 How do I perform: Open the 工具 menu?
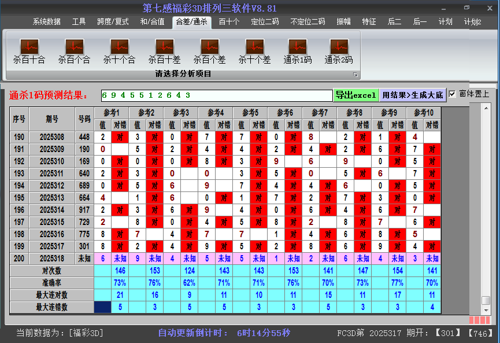point(79,21)
